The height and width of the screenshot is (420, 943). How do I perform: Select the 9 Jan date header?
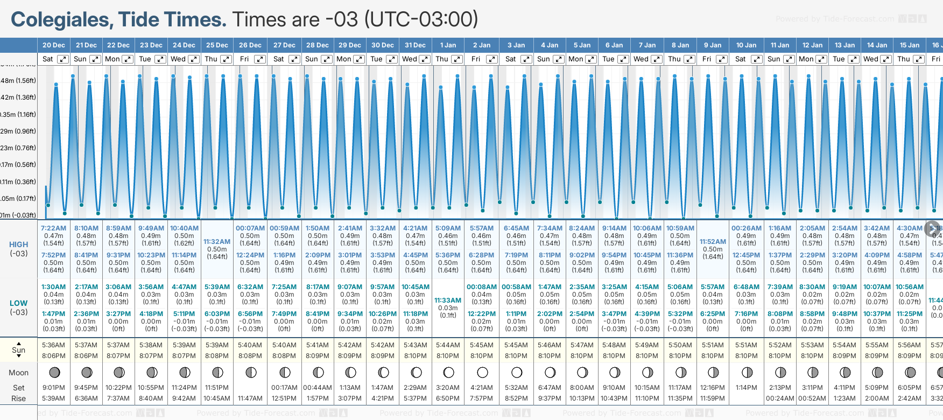tap(713, 45)
